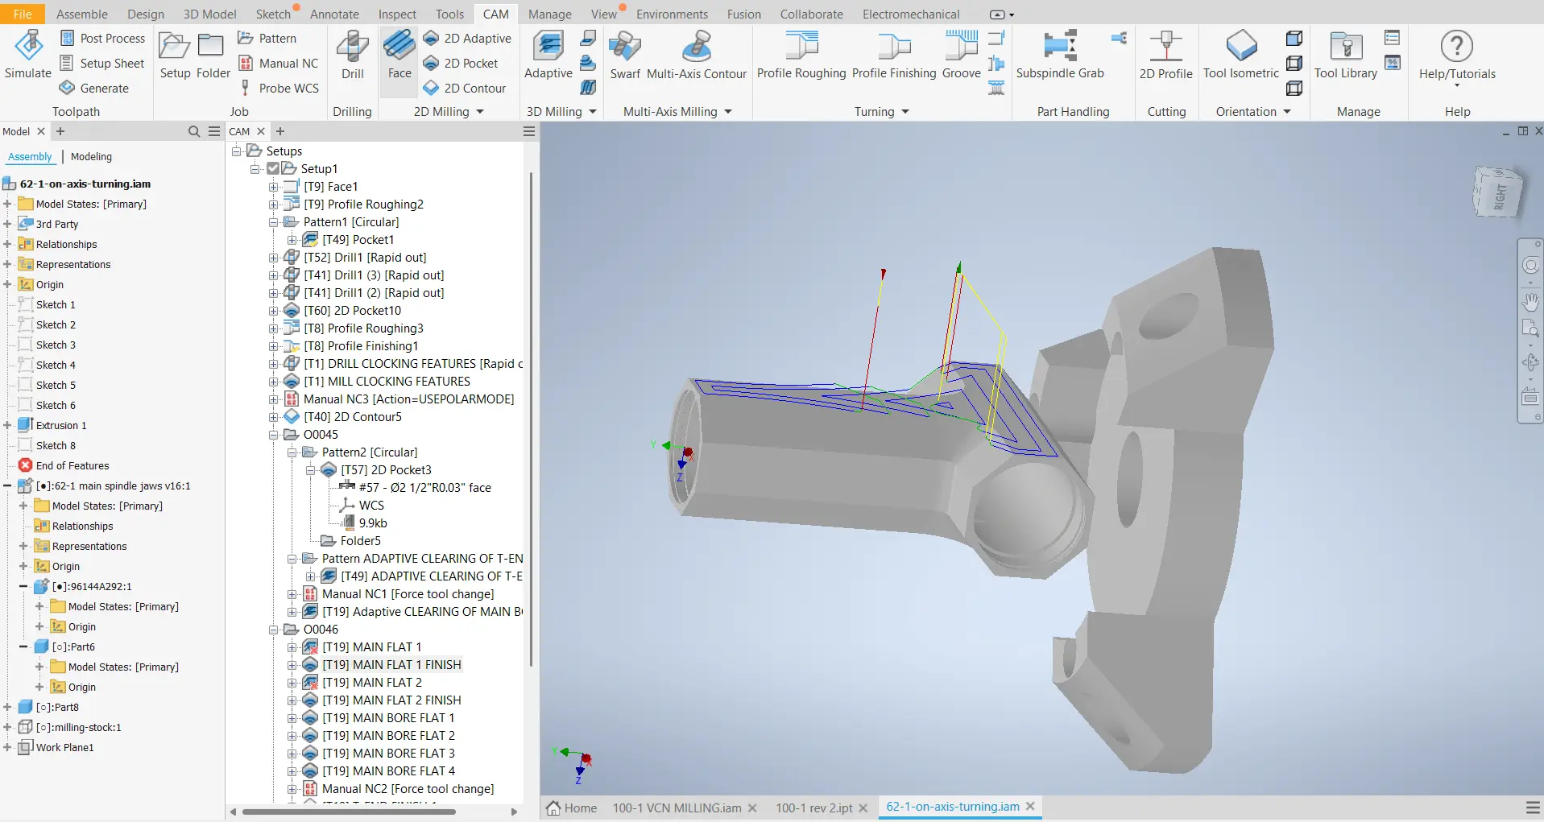The width and height of the screenshot is (1544, 822).
Task: Select the 2D Profile cutting tool
Action: (x=1165, y=55)
